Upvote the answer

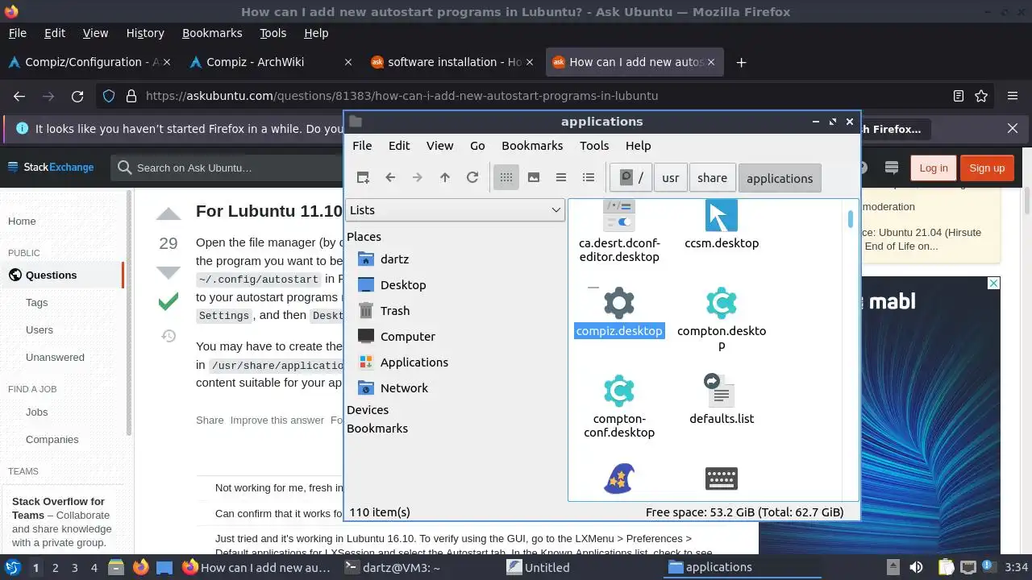click(x=169, y=214)
